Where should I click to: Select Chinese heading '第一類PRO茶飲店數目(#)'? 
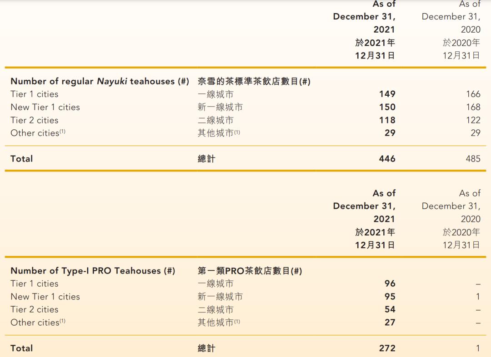point(250,271)
